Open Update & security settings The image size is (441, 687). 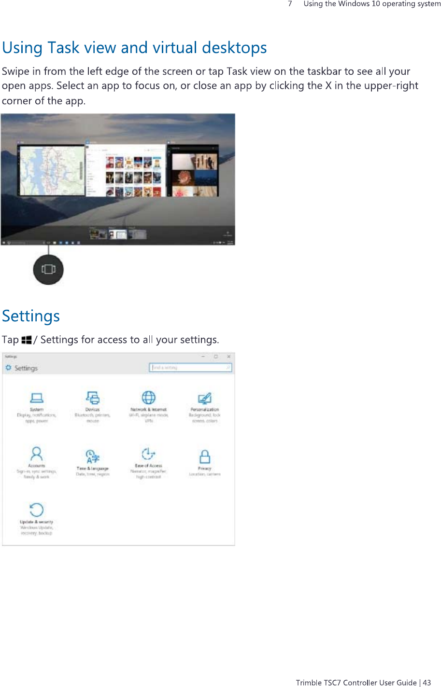37,519
